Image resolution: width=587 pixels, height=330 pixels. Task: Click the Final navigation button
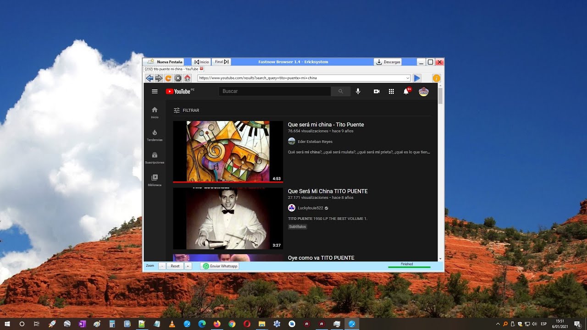[221, 62]
